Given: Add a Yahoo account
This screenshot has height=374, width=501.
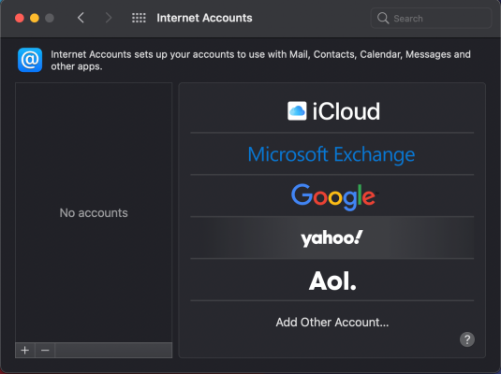Looking at the screenshot, I should 332,237.
